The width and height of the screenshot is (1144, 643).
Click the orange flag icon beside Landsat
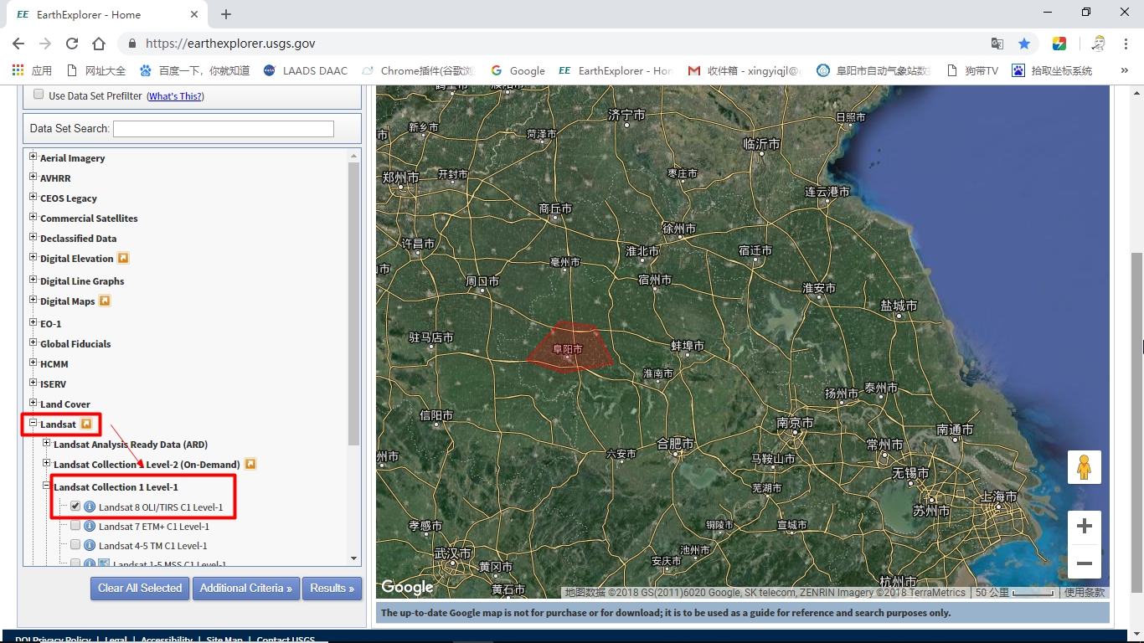86,424
